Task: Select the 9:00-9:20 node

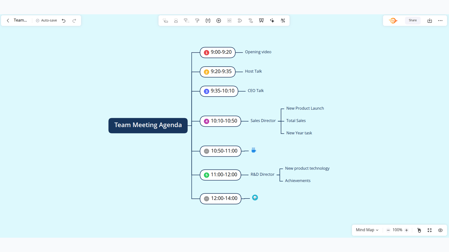Action: pos(217,52)
